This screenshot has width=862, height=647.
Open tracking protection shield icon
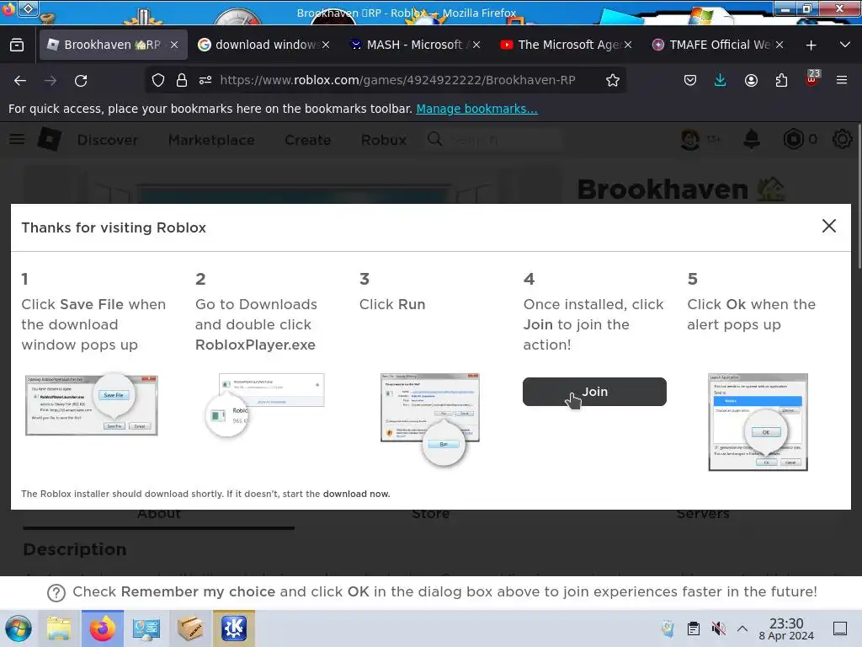158,80
